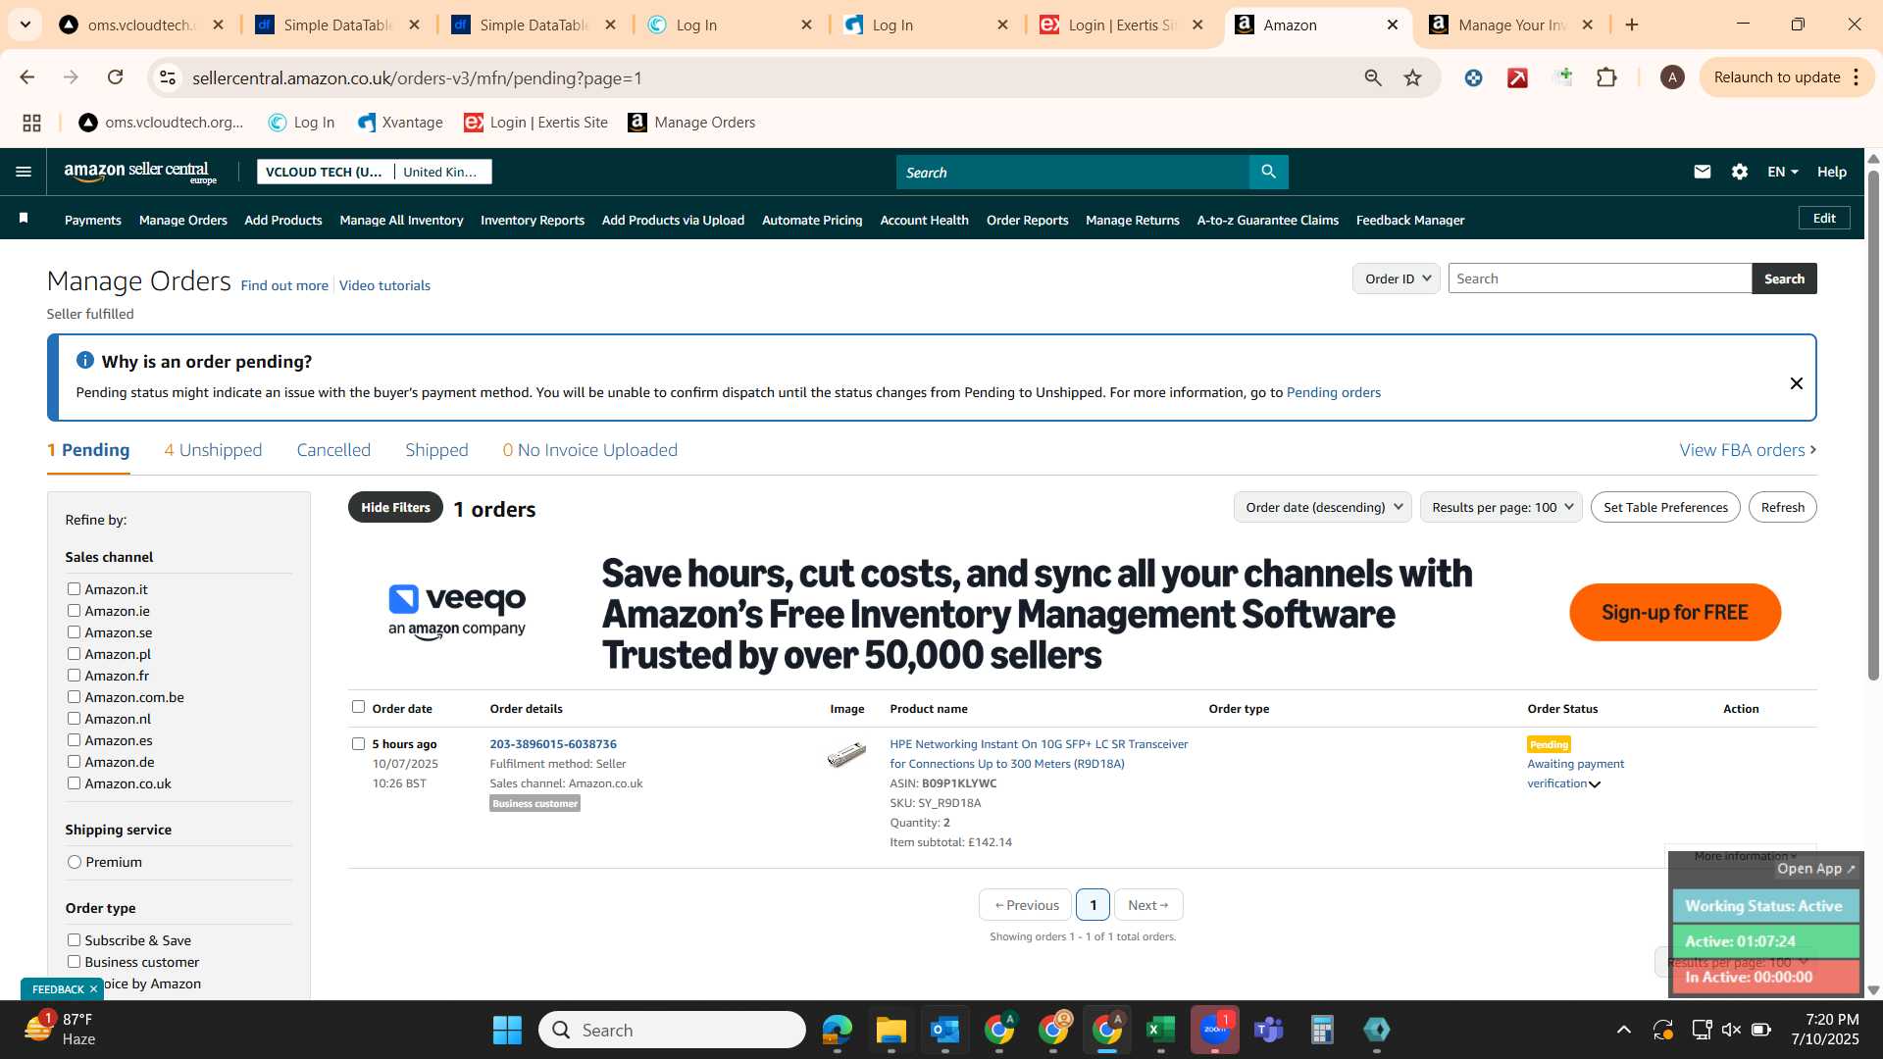
Task: Click the Hide Filters button
Action: [x=395, y=507]
